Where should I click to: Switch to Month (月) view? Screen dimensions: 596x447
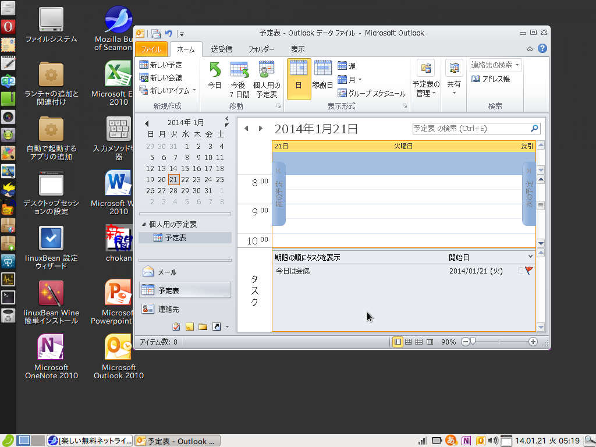click(x=349, y=80)
